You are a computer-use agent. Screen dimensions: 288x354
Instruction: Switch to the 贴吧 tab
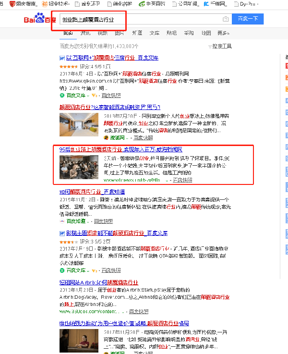pos(172,33)
